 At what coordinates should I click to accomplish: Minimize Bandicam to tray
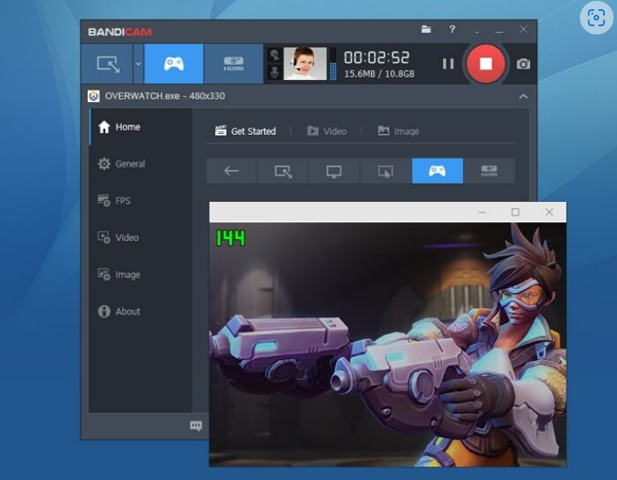pyautogui.click(x=477, y=30)
